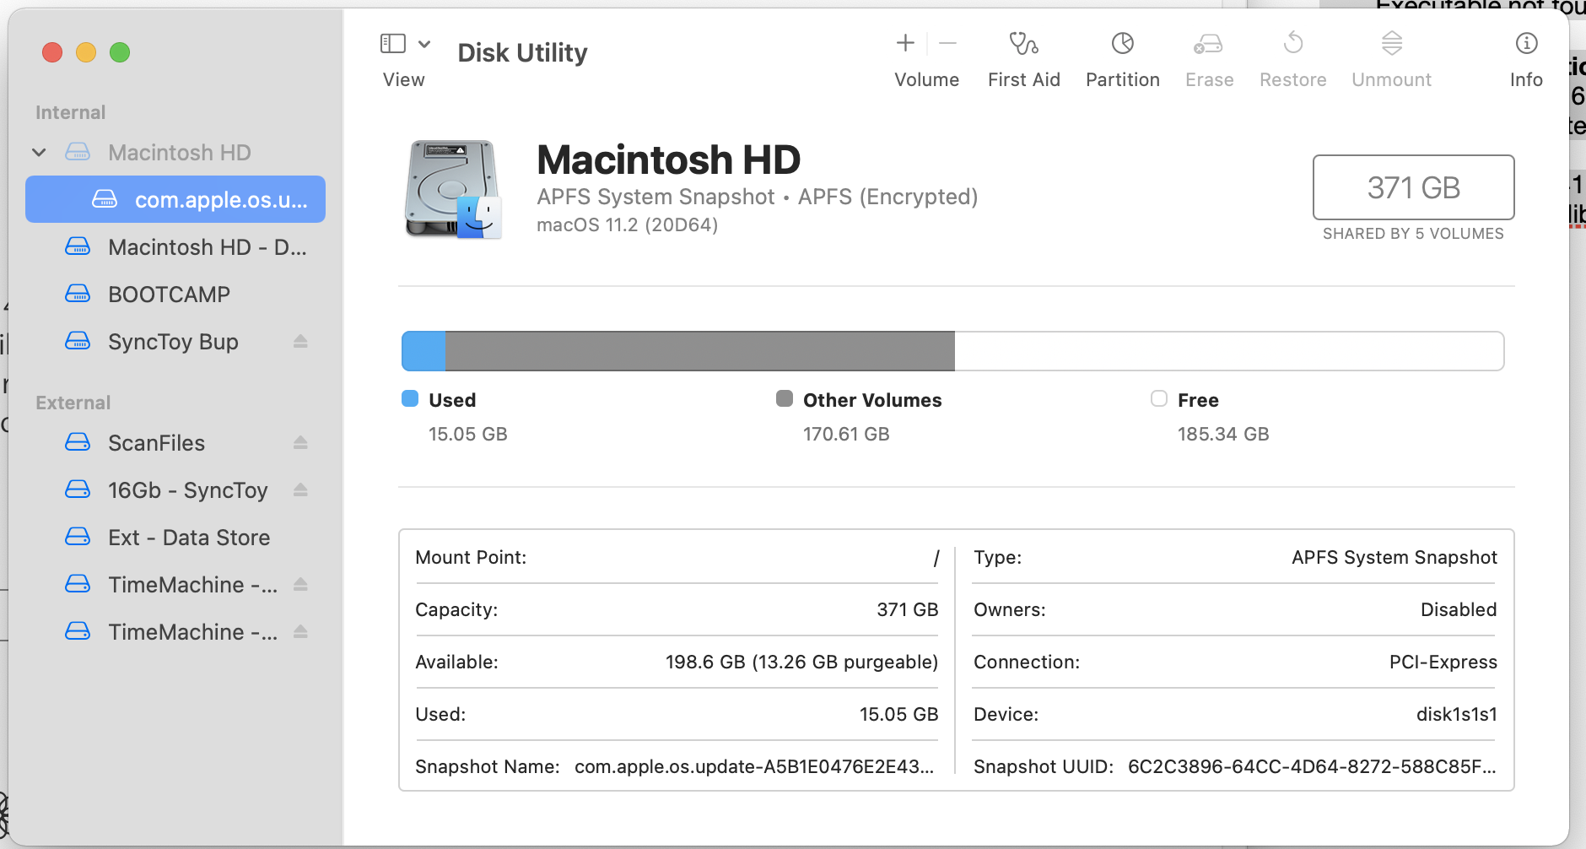
Task: Click the BOOTCAMP drive icon
Action: [78, 294]
